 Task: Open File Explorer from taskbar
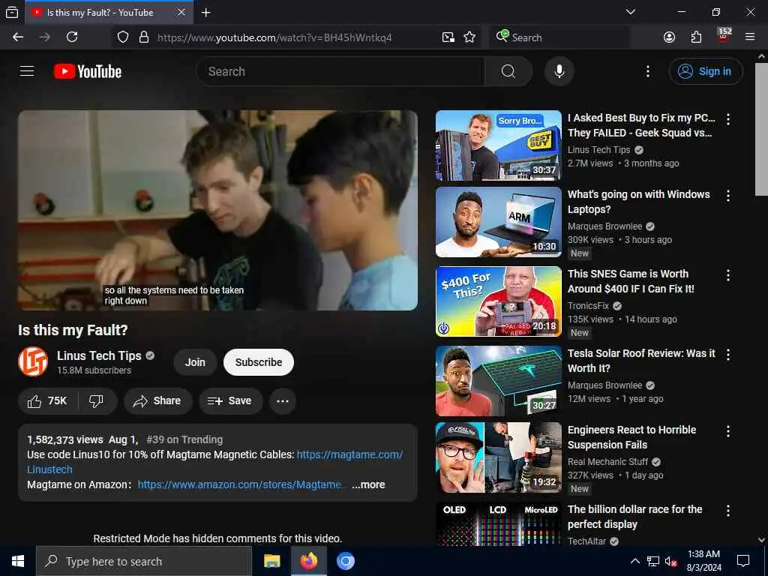click(x=271, y=561)
